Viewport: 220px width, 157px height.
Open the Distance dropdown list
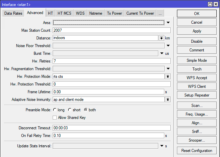[161, 38]
